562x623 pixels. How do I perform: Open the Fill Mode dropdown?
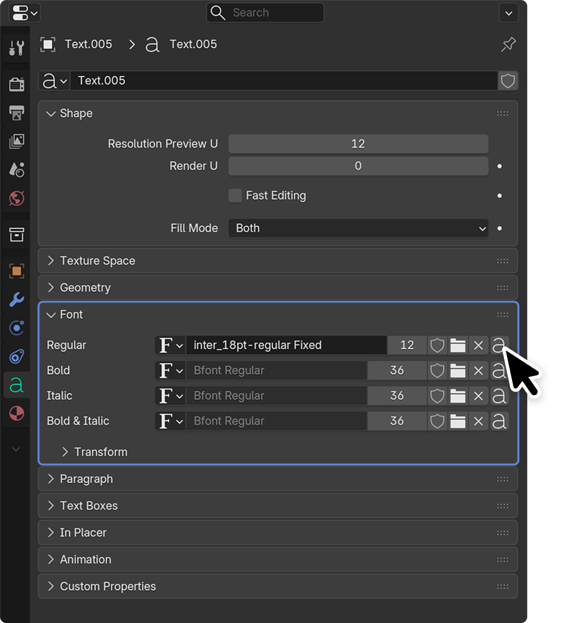click(358, 228)
